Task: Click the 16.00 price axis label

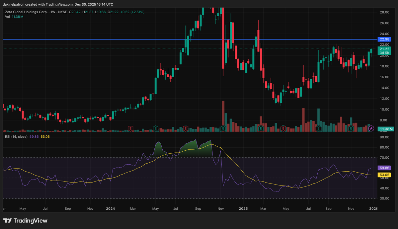Action: [x=384, y=77]
